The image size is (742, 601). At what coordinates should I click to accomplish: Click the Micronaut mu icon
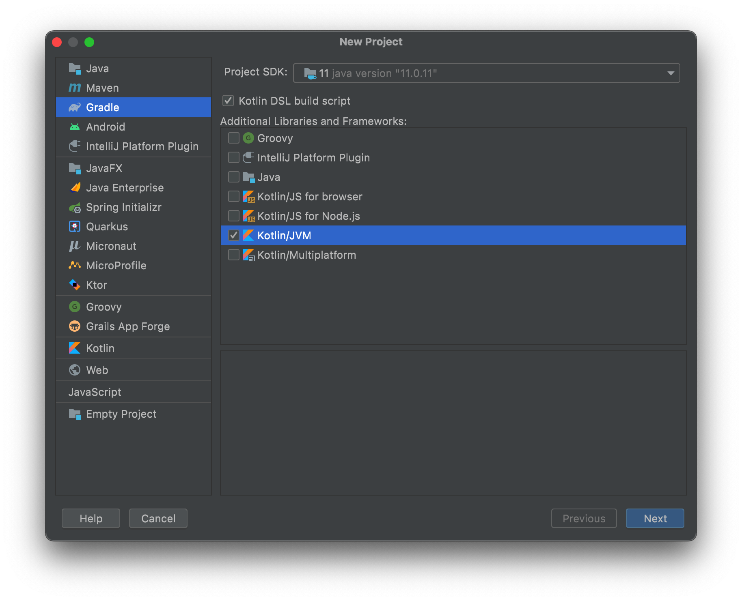75,246
